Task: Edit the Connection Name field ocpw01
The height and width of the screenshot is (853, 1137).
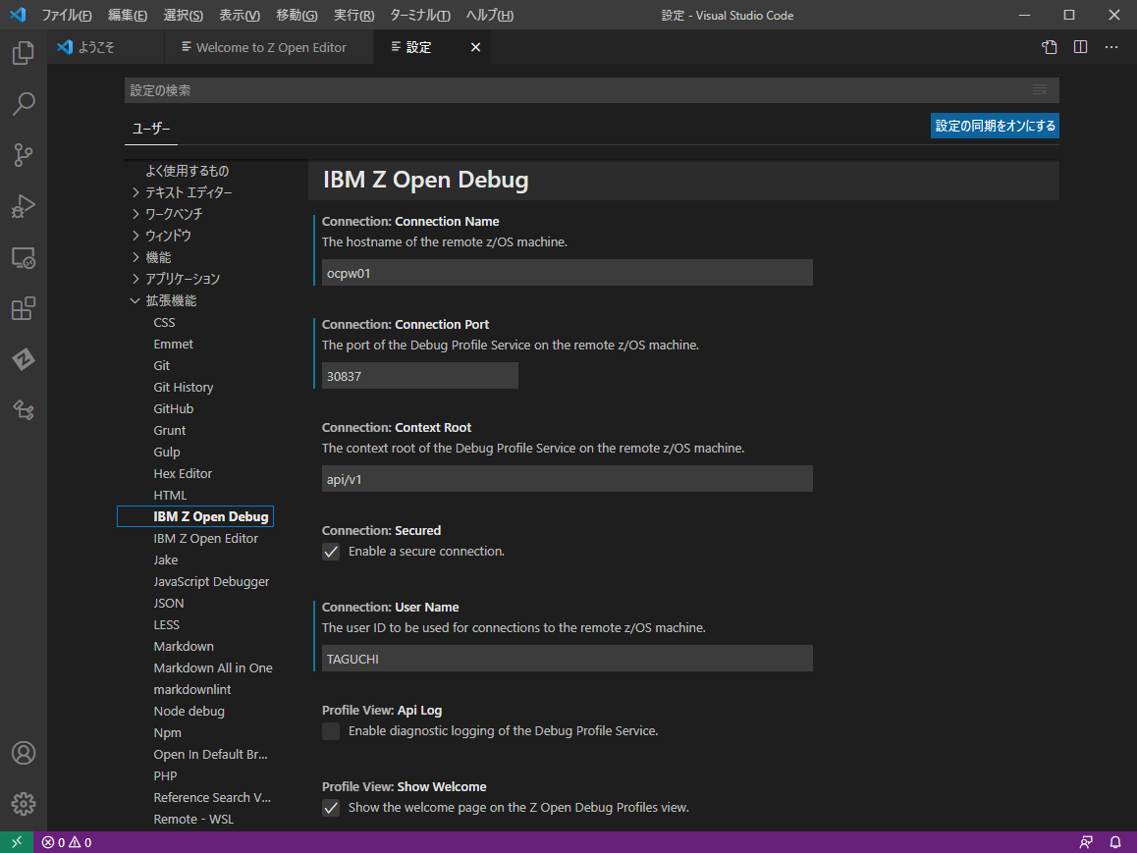Action: (568, 273)
